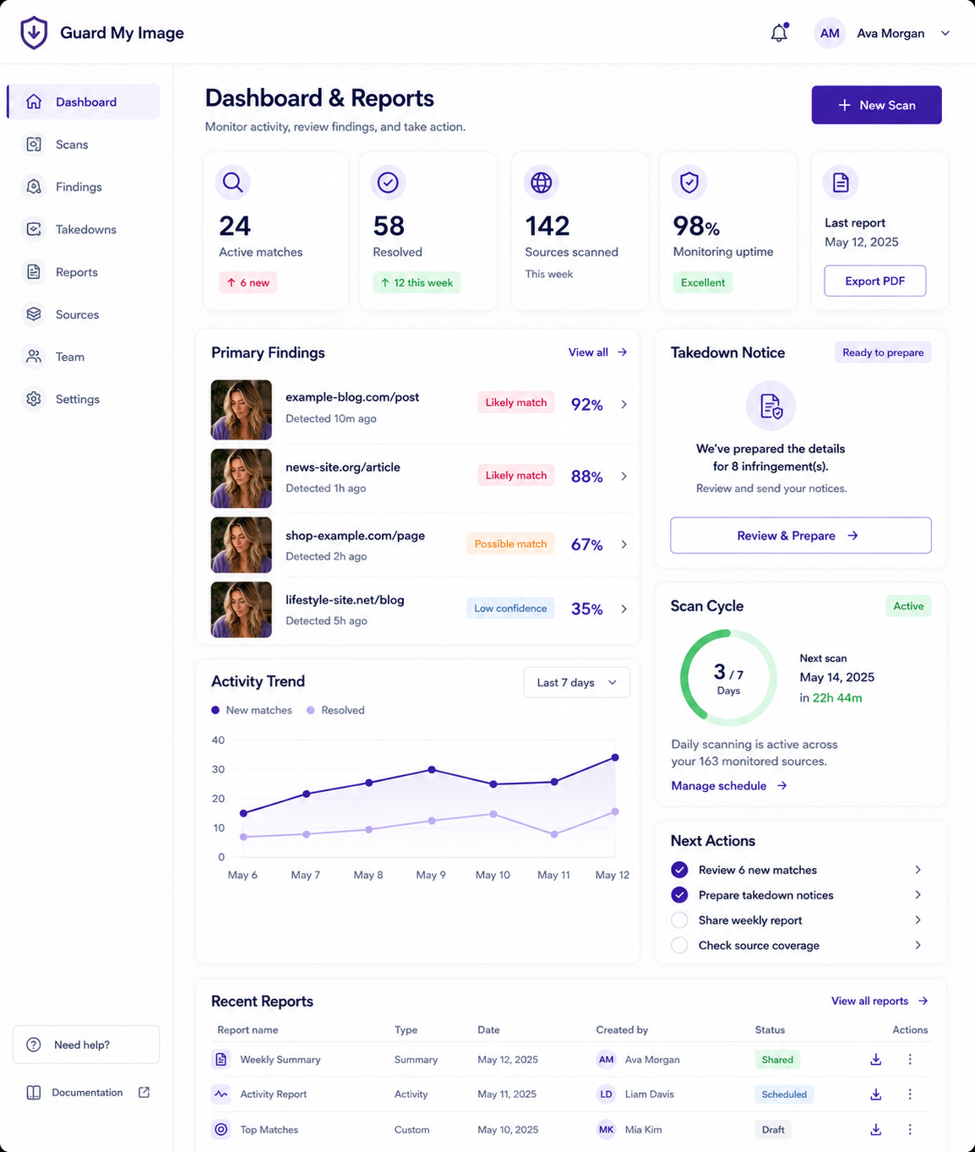Open the notifications bell
Screen dimensions: 975x1152
click(x=779, y=33)
